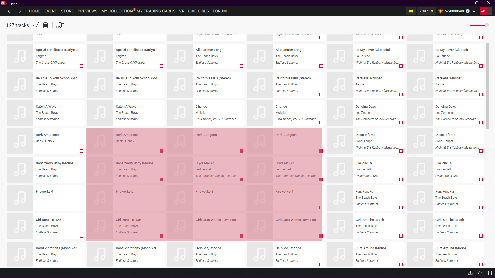The height and width of the screenshot is (278, 495).
Task: Check the Fireworks-1 track checkbox
Action: pos(81,207)
